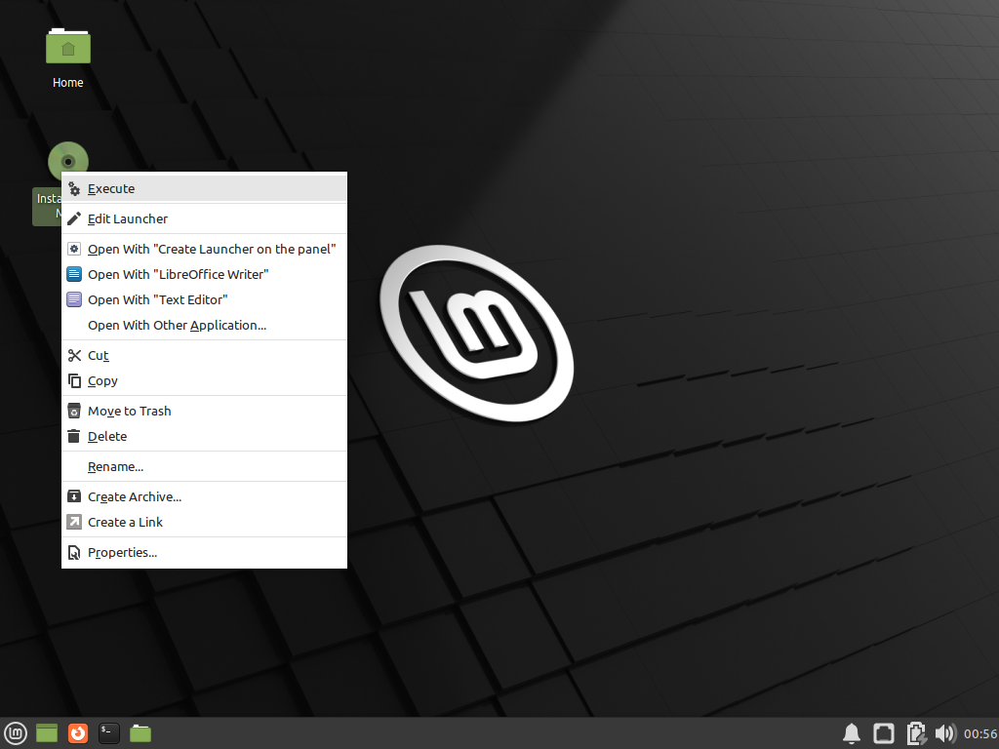Choose Create a Link

pyautogui.click(x=204, y=523)
